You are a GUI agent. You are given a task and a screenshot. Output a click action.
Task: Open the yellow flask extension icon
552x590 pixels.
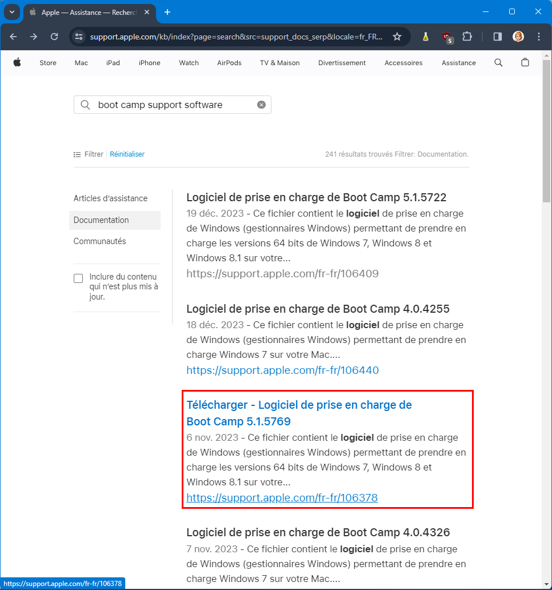tap(425, 37)
